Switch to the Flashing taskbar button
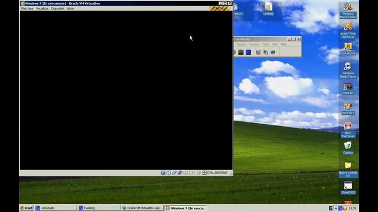 pyautogui.click(x=99, y=208)
